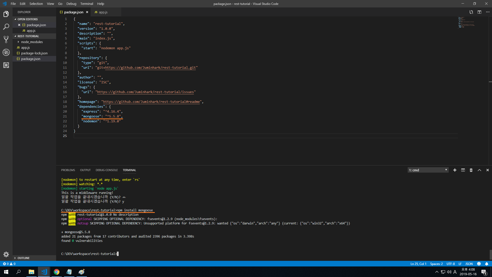The image size is (492, 277).
Task: Open the taskbar clock showing 4:08
Action: coord(468,272)
